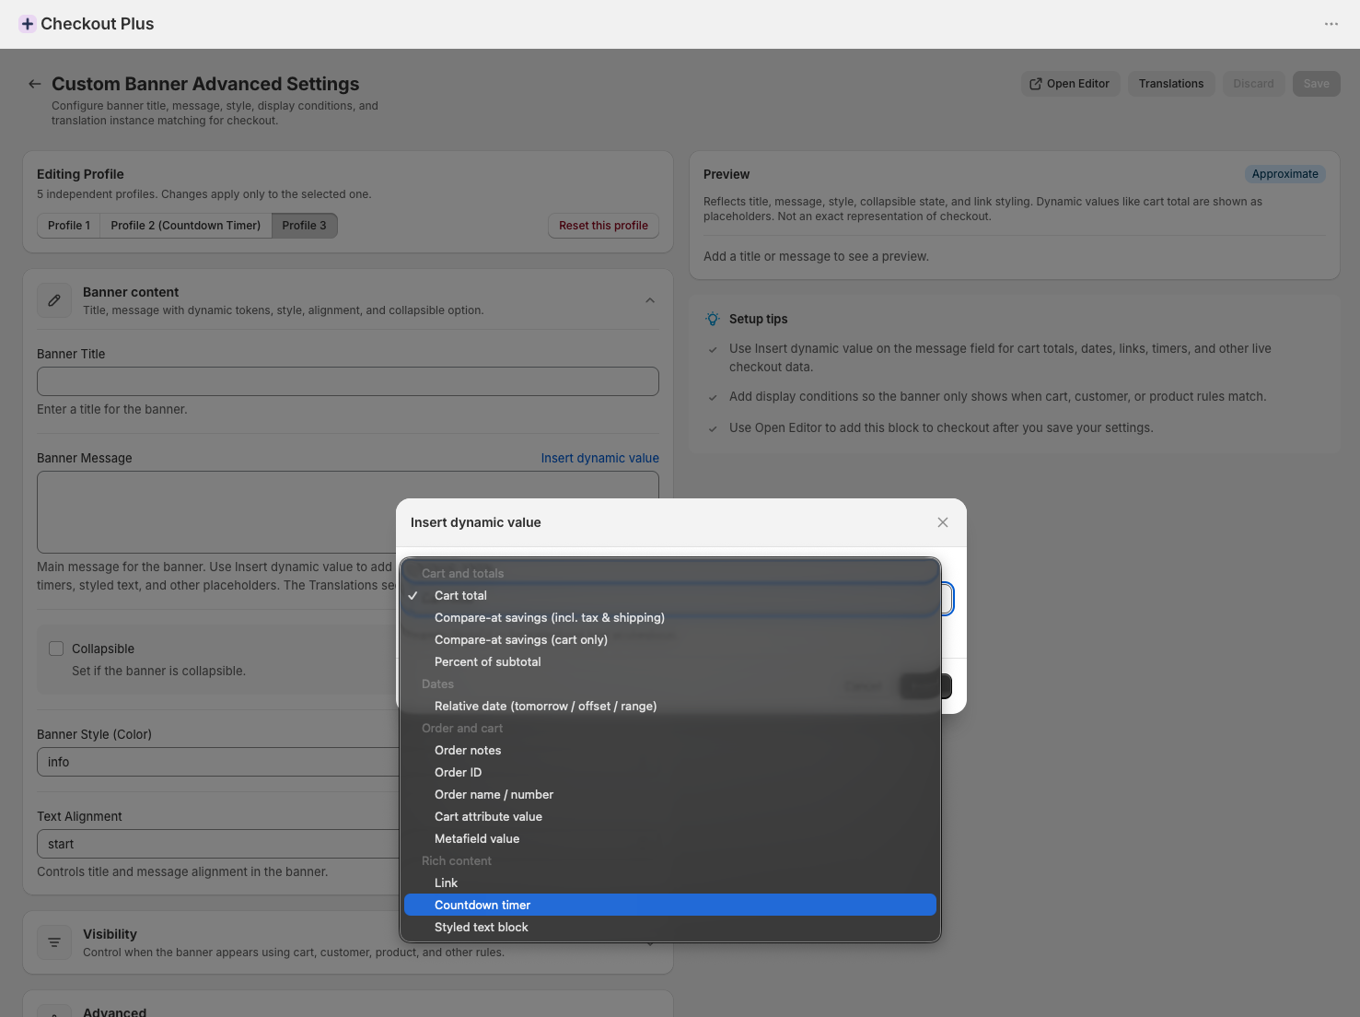Click the Custom Banner Advanced Settings title
The image size is (1360, 1017).
(x=205, y=84)
